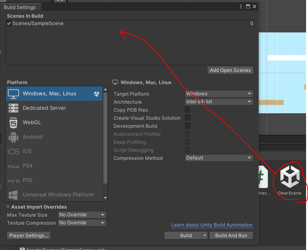
Task: Open Learn about Unity Build Automation link
Action: (x=212, y=225)
